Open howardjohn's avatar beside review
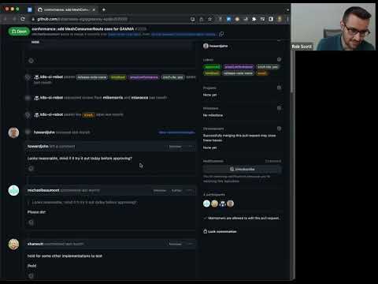This screenshot has height=284, width=378. 13,133
